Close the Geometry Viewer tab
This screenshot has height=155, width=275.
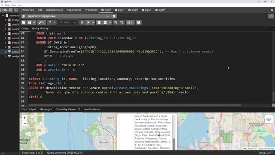79,109
